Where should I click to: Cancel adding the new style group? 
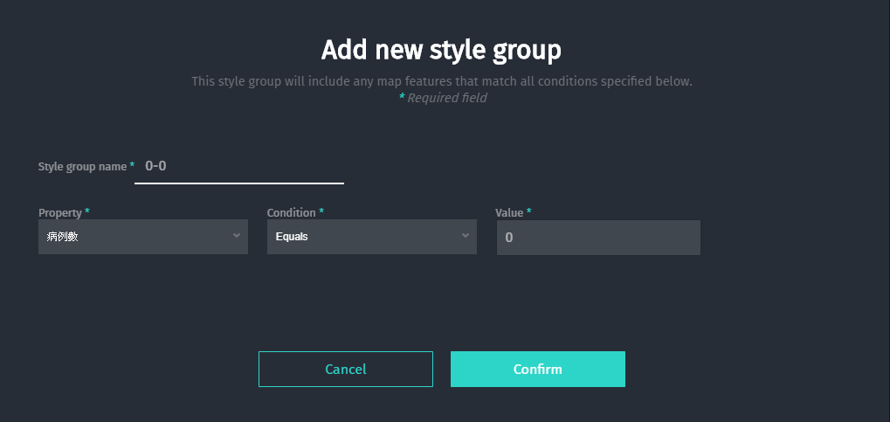point(345,369)
